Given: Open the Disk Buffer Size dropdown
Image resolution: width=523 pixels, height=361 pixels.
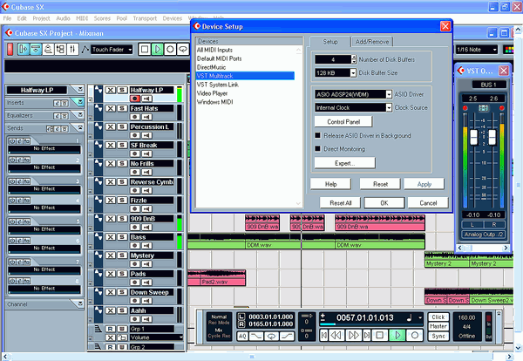Looking at the screenshot, I should point(353,72).
